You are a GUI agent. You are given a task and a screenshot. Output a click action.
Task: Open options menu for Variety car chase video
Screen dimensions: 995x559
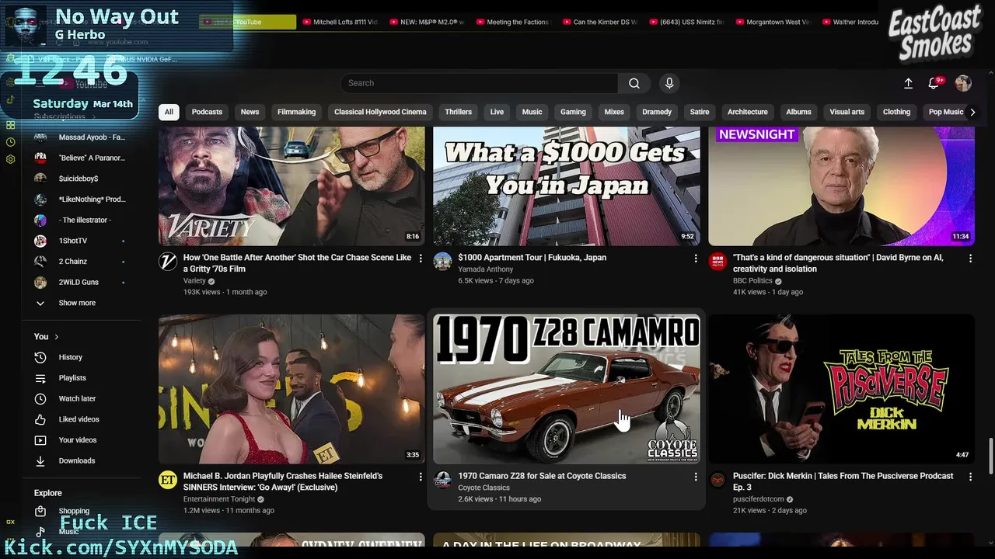[421, 258]
